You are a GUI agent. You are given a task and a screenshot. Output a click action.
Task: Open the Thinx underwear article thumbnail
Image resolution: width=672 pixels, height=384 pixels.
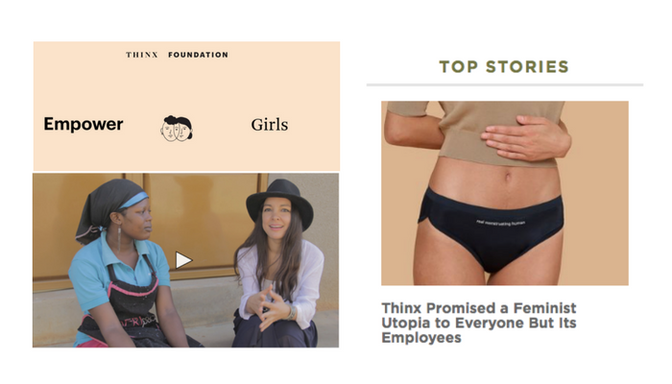(x=505, y=193)
